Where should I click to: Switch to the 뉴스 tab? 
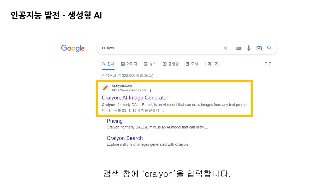point(150,64)
